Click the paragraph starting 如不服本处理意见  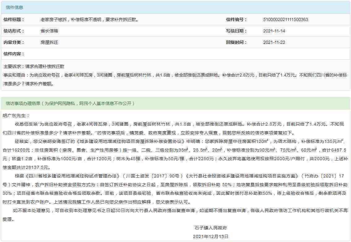click(x=175, y=215)
